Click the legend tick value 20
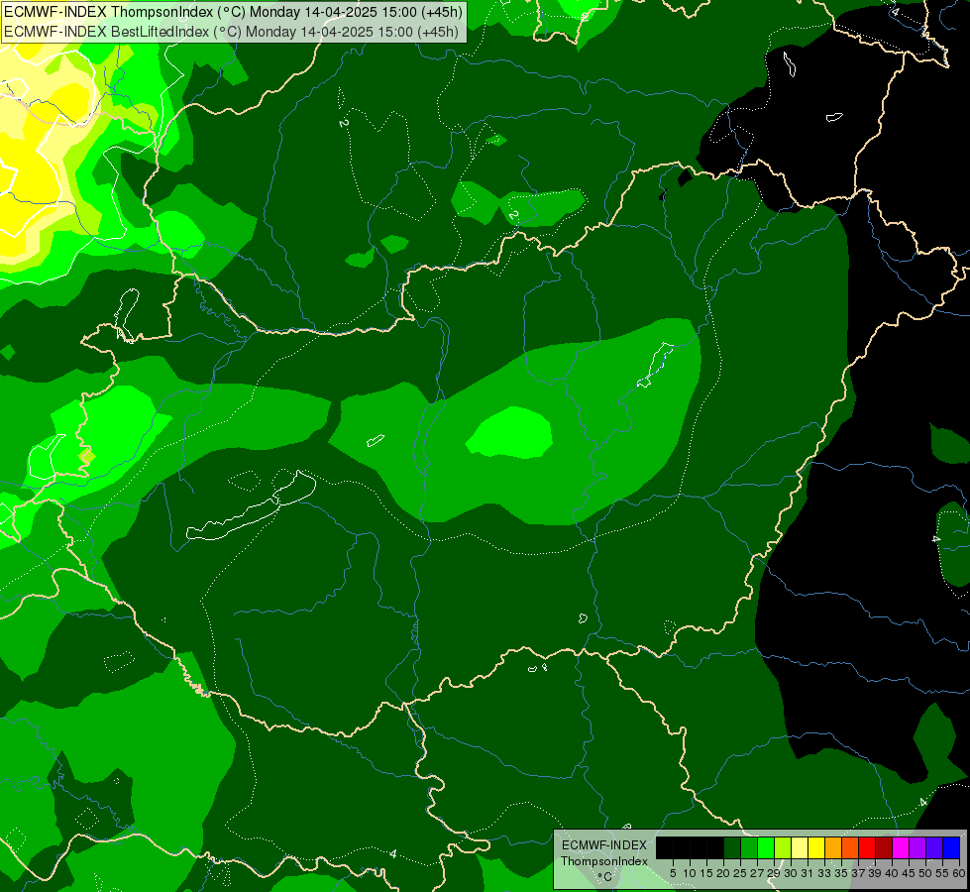Screen dimensions: 970x892 click(723, 873)
